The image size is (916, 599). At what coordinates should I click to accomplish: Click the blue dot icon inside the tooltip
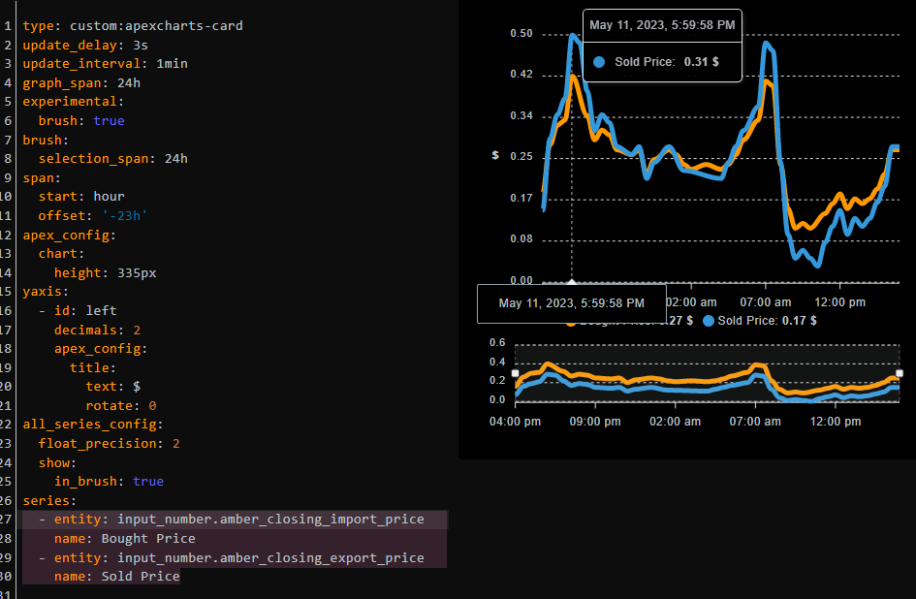[x=599, y=62]
